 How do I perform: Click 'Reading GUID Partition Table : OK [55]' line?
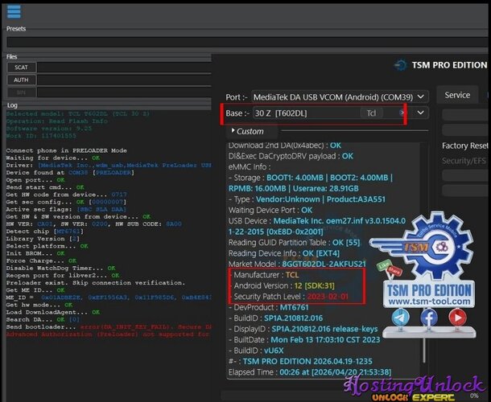pyautogui.click(x=294, y=243)
